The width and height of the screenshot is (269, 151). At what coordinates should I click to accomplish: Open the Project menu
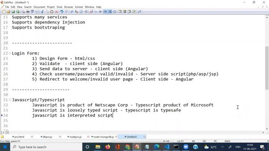[51, 7]
